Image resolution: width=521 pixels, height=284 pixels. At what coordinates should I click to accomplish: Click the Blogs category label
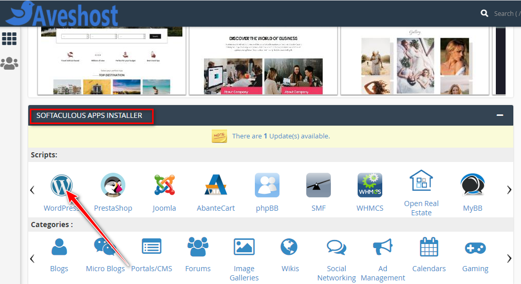(x=59, y=269)
